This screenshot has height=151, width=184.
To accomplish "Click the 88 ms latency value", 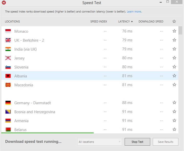I will (127, 103).
